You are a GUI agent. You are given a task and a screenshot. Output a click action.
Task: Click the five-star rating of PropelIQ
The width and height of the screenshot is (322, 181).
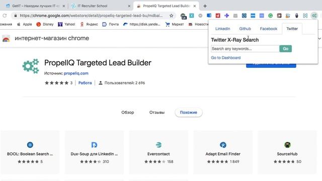56,83
